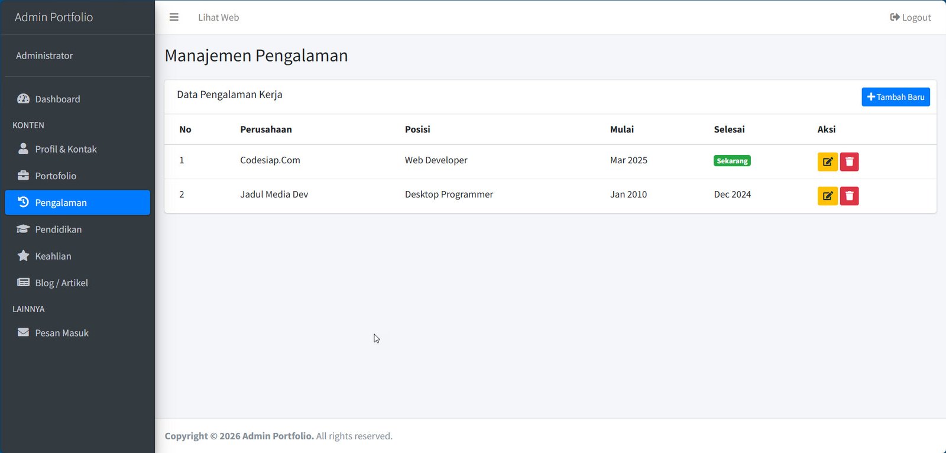Click the Posisi column header

[x=417, y=130]
